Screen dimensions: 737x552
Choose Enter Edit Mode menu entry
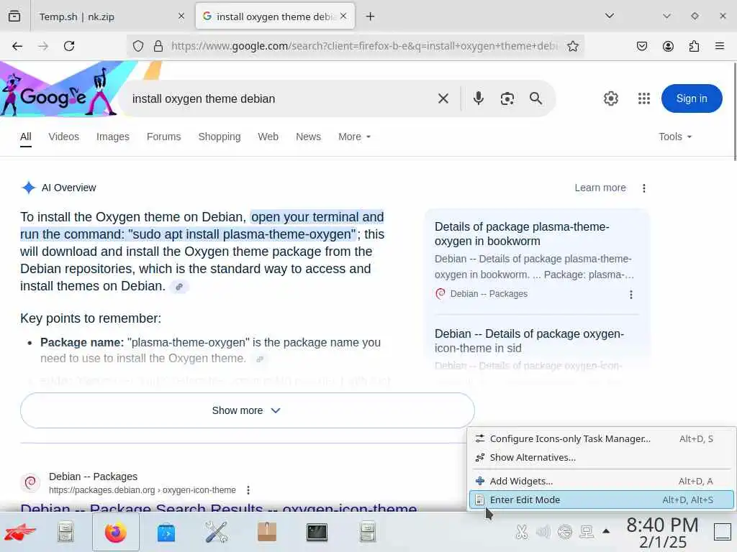coord(602,500)
